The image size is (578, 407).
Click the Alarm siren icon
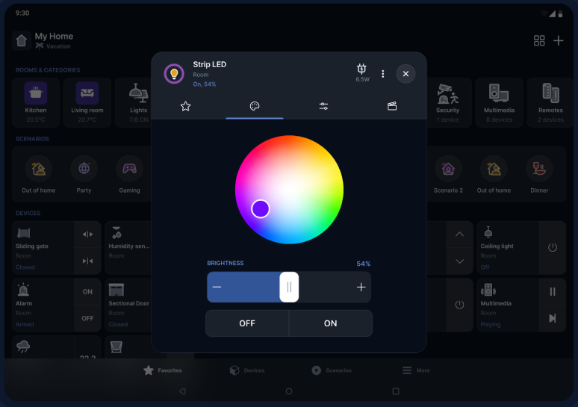pyautogui.click(x=23, y=290)
